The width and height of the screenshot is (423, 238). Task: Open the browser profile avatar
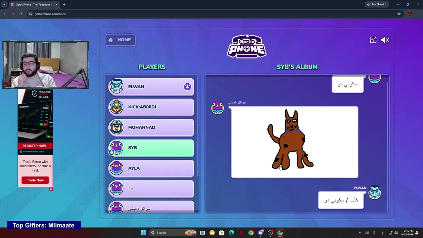click(410, 14)
